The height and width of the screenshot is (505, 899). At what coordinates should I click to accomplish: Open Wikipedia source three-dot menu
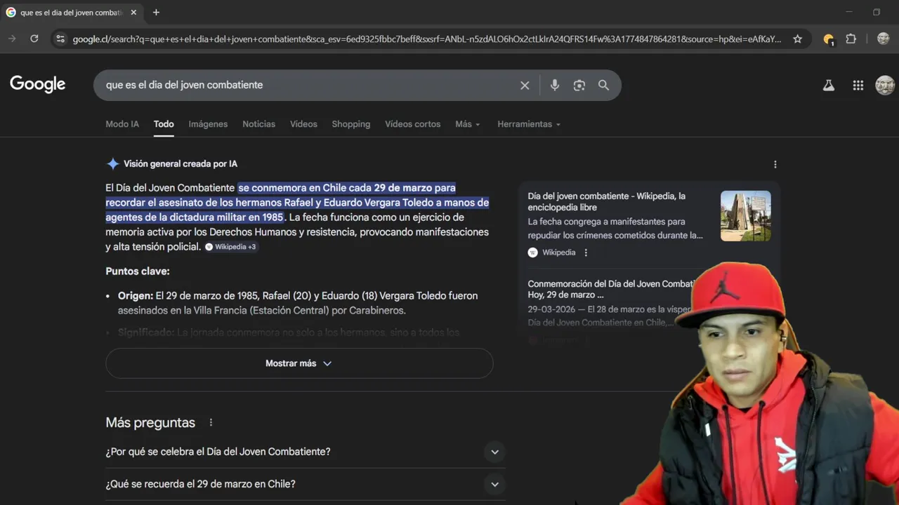[x=586, y=252]
